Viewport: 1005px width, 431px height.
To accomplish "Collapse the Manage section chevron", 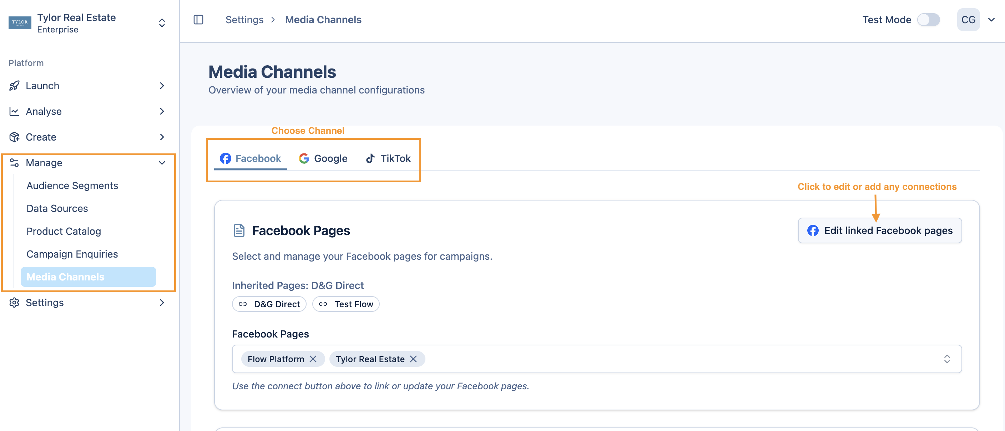I will tap(162, 163).
